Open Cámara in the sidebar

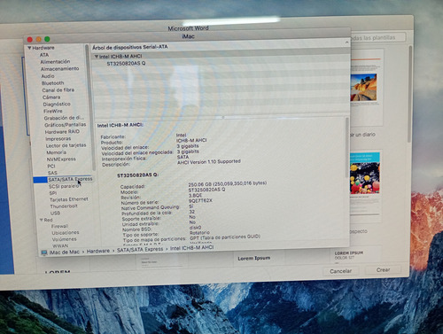tap(51, 97)
